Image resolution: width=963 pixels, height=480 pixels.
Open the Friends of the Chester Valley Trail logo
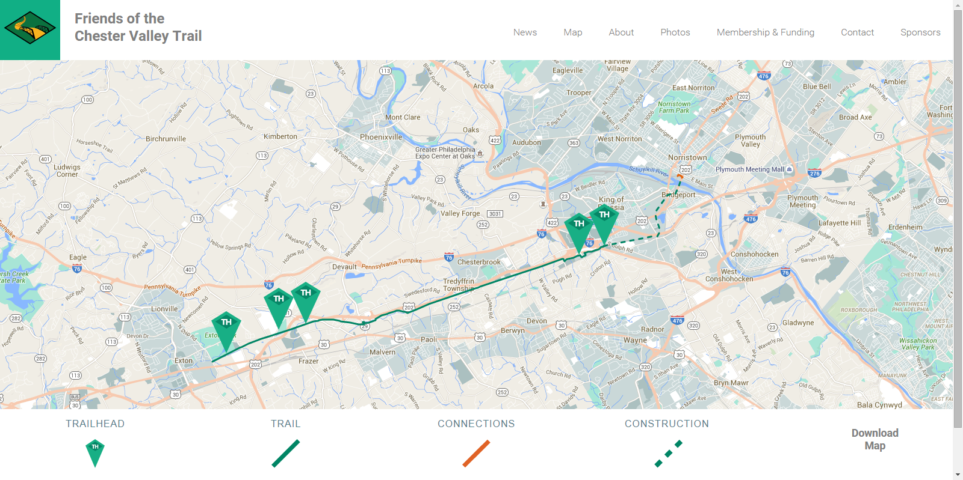coord(30,30)
